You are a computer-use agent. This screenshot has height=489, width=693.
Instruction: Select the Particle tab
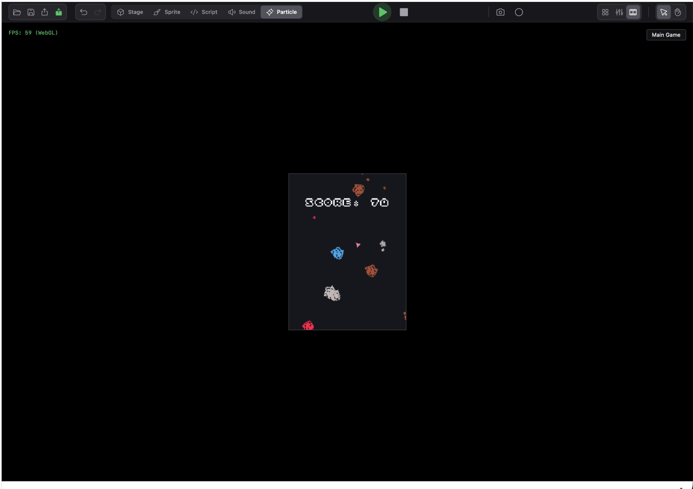click(x=282, y=12)
